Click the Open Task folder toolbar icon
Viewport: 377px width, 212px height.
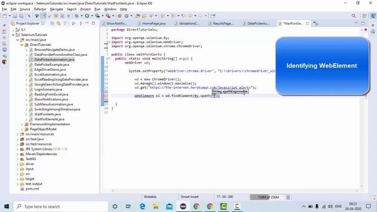(144, 16)
